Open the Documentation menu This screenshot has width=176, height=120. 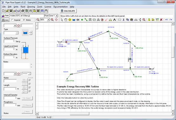click(x=60, y=7)
